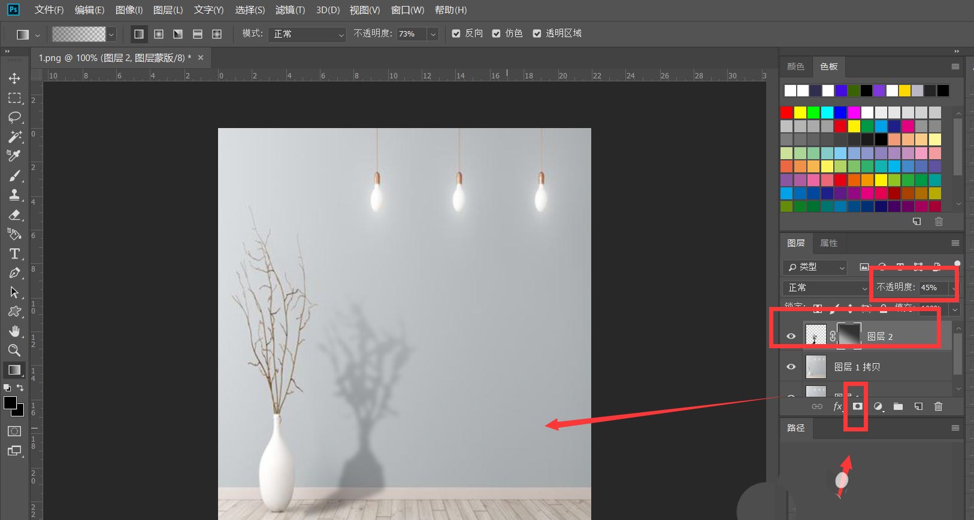Click the 图层 2 layer mask thumbnail
The image size is (974, 520).
pyautogui.click(x=848, y=336)
